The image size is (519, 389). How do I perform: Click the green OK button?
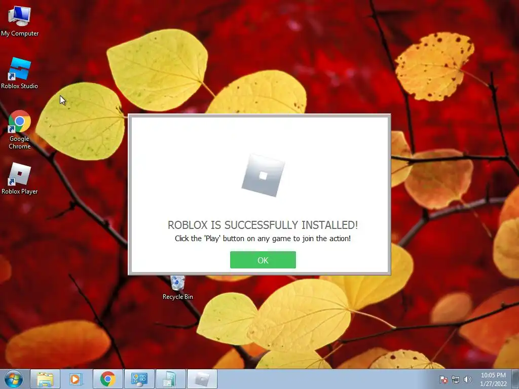coord(263,260)
